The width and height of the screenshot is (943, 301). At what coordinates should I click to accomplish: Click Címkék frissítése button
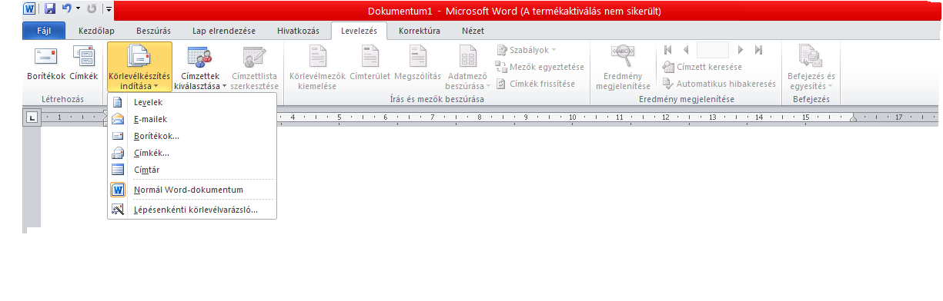(536, 84)
